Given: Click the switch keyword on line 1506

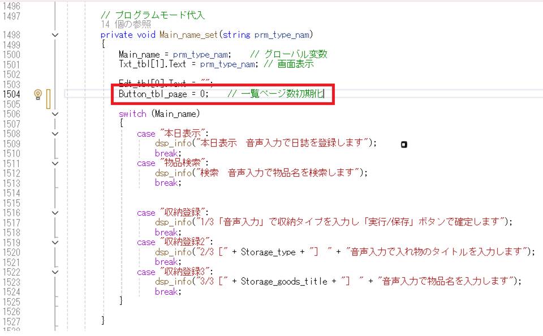Looking at the screenshot, I should pos(132,114).
